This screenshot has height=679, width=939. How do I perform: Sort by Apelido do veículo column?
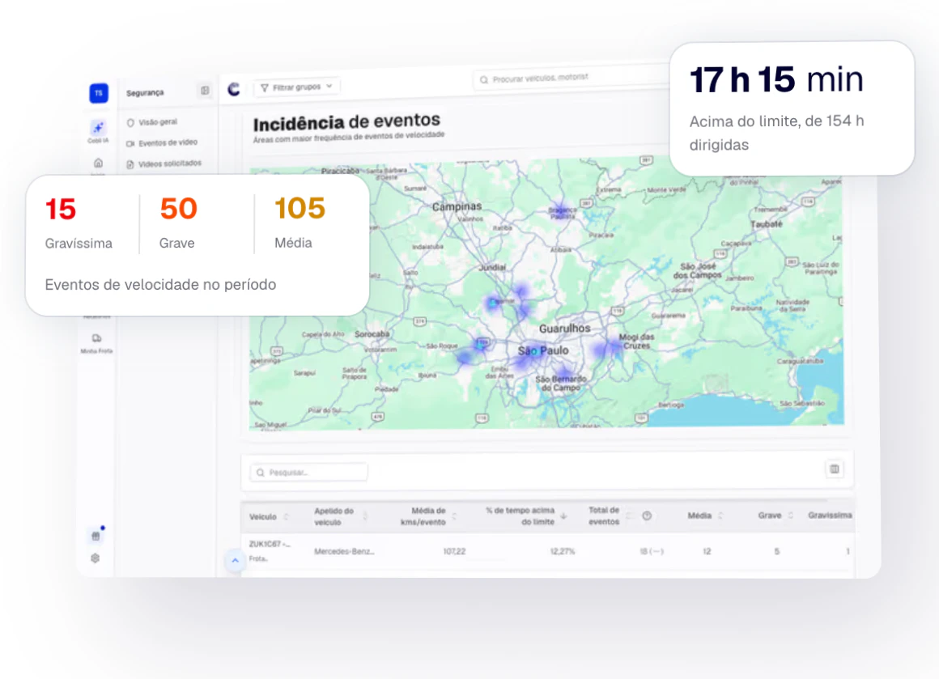point(365,516)
